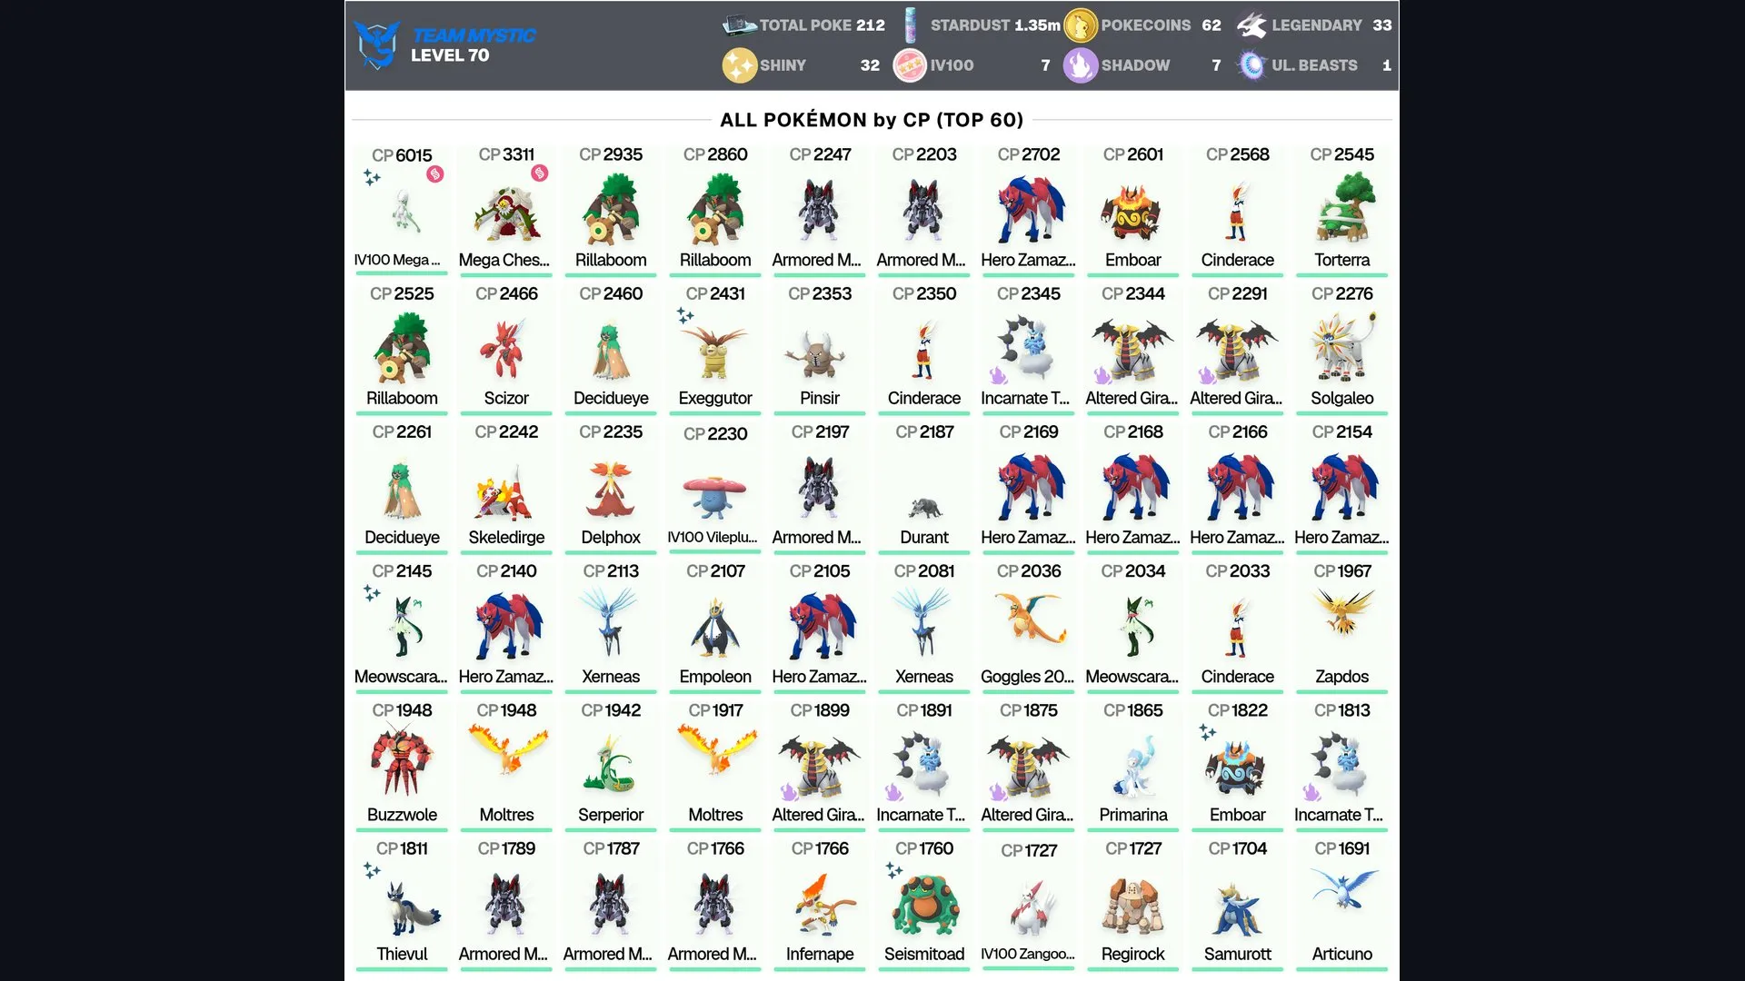Click the pink badge on Mega Chesnaught CP 3311
The image size is (1745, 981).
540,173
